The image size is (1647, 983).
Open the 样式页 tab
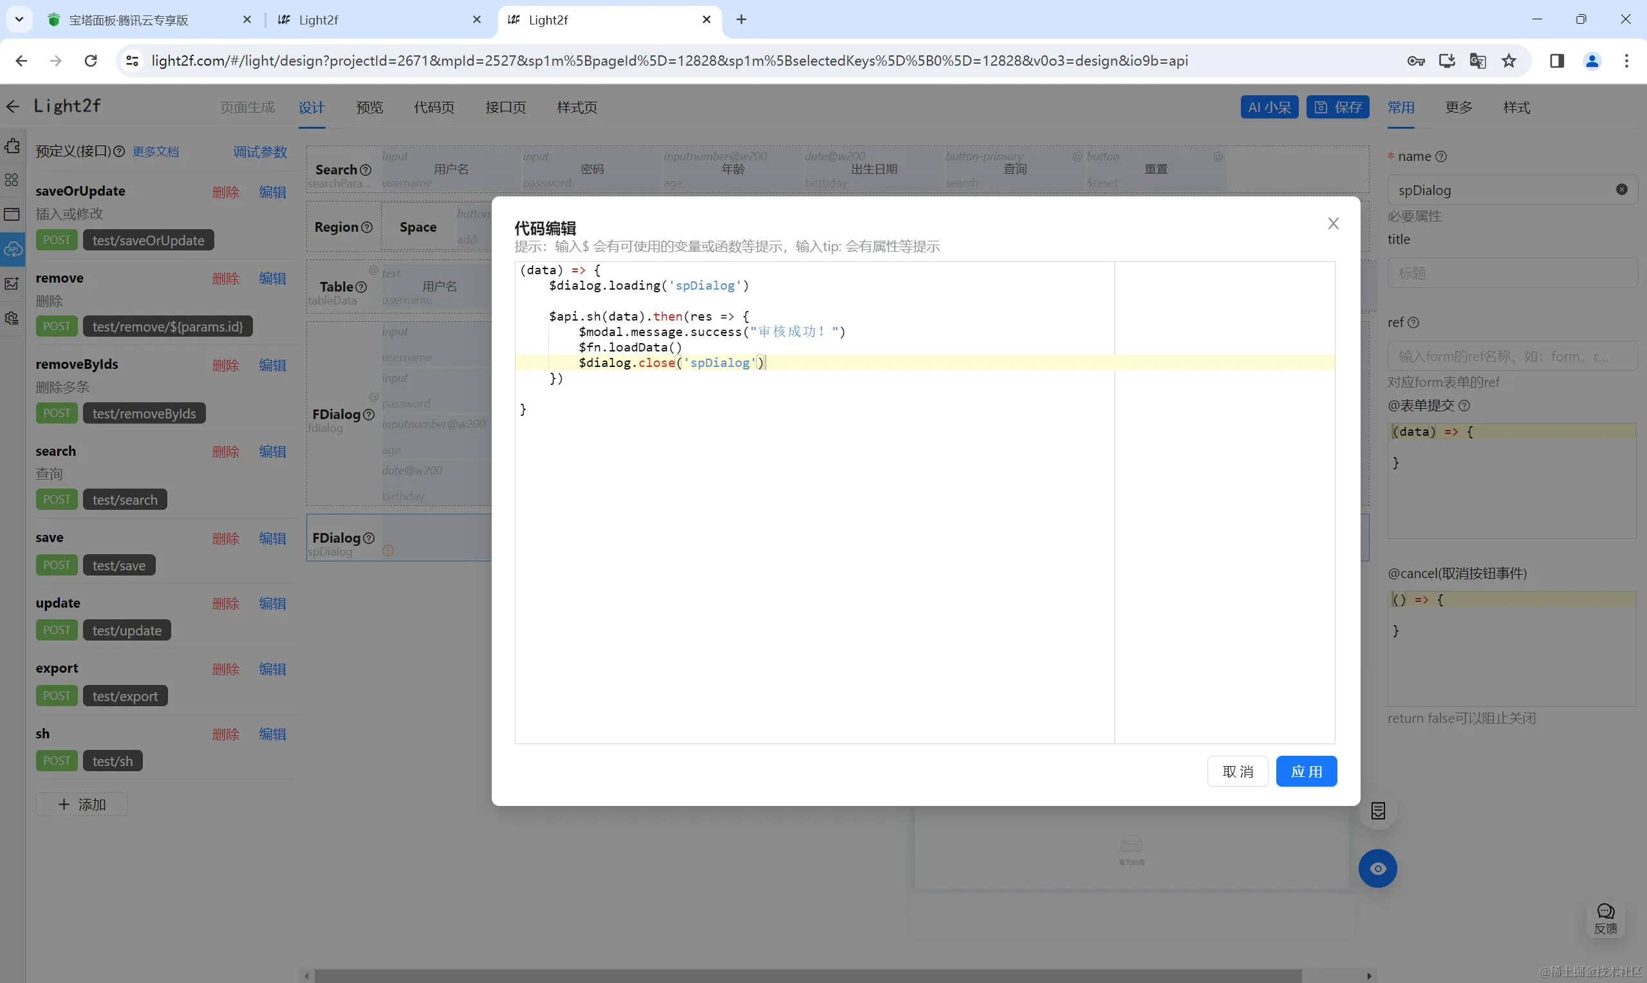pyautogui.click(x=577, y=108)
